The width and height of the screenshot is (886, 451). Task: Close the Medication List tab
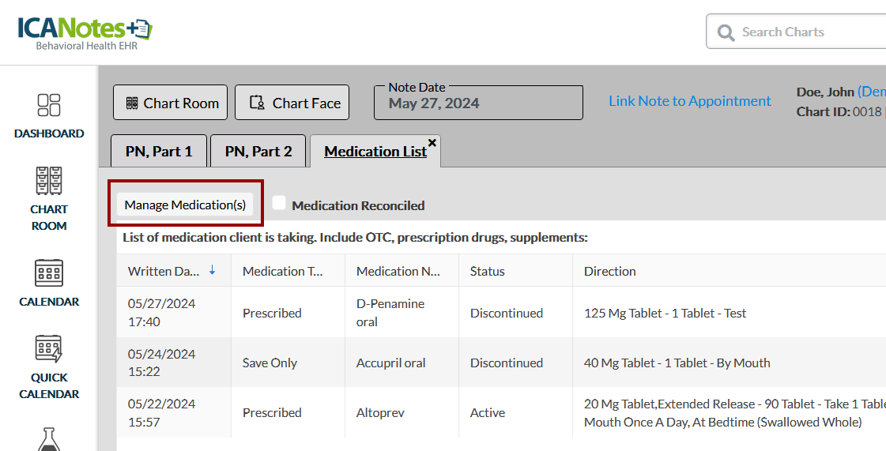[432, 143]
